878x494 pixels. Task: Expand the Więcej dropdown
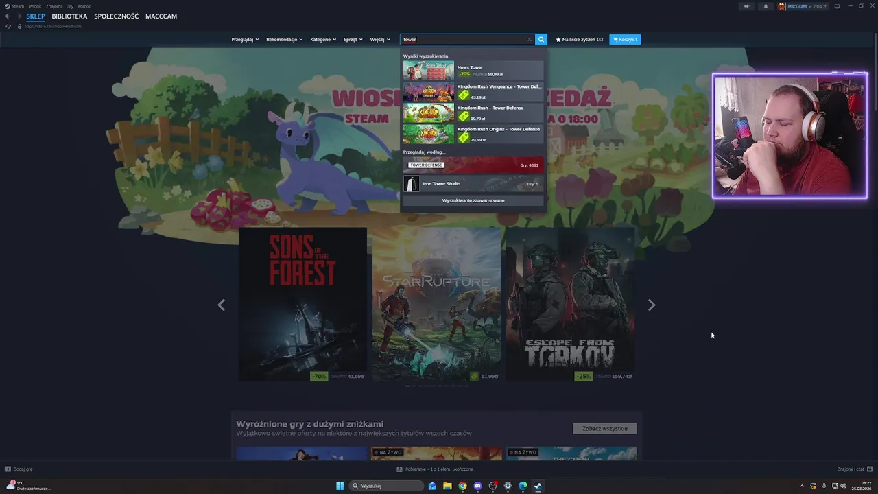(380, 40)
